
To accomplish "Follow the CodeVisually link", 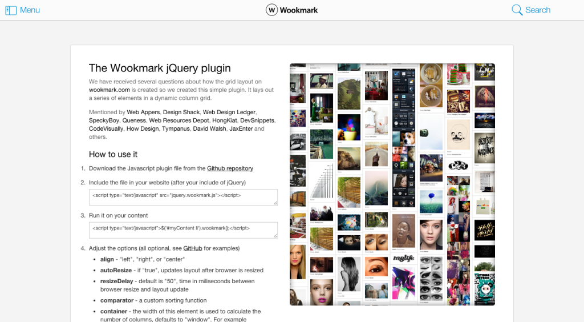I will click(x=106, y=128).
